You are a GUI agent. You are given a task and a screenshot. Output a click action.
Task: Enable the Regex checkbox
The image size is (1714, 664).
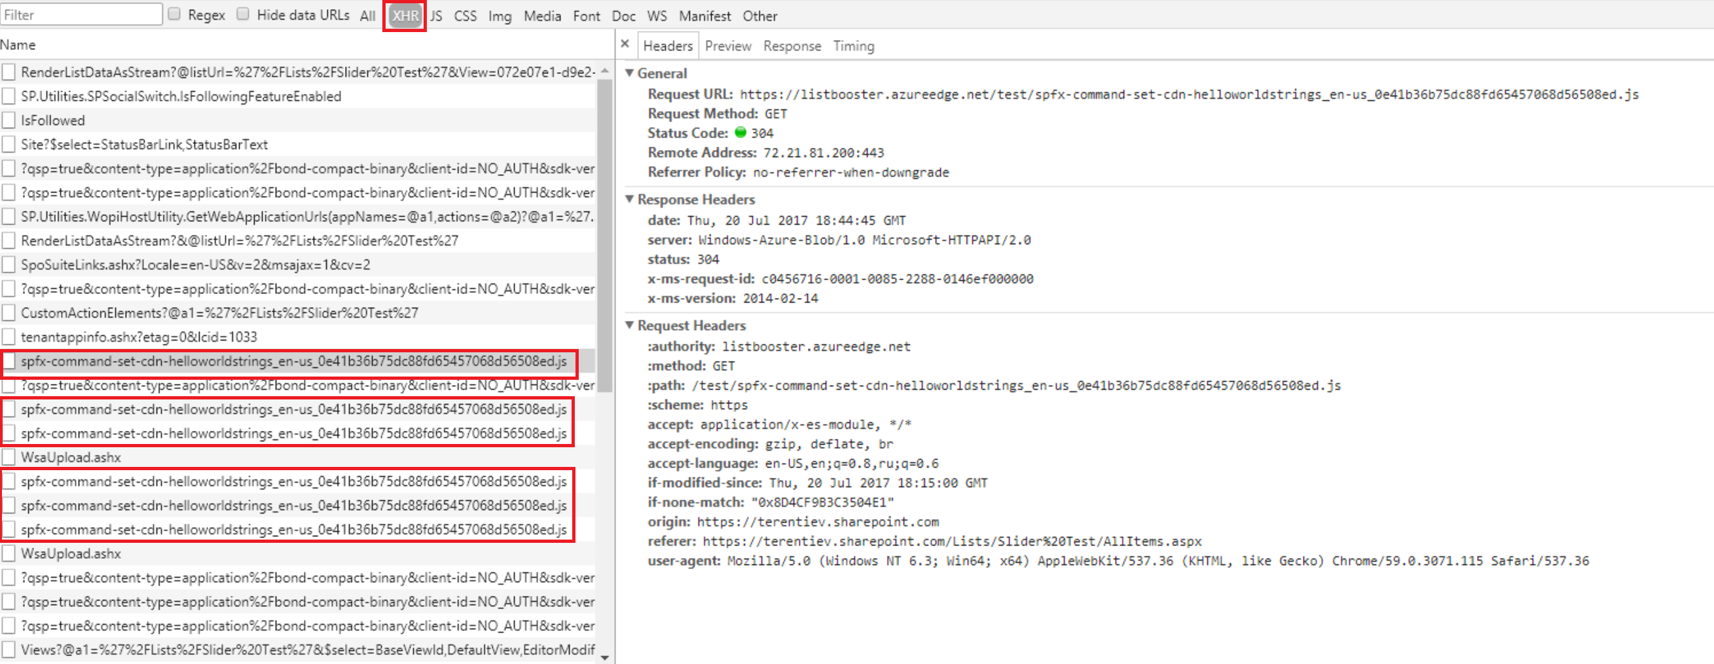pyautogui.click(x=173, y=12)
